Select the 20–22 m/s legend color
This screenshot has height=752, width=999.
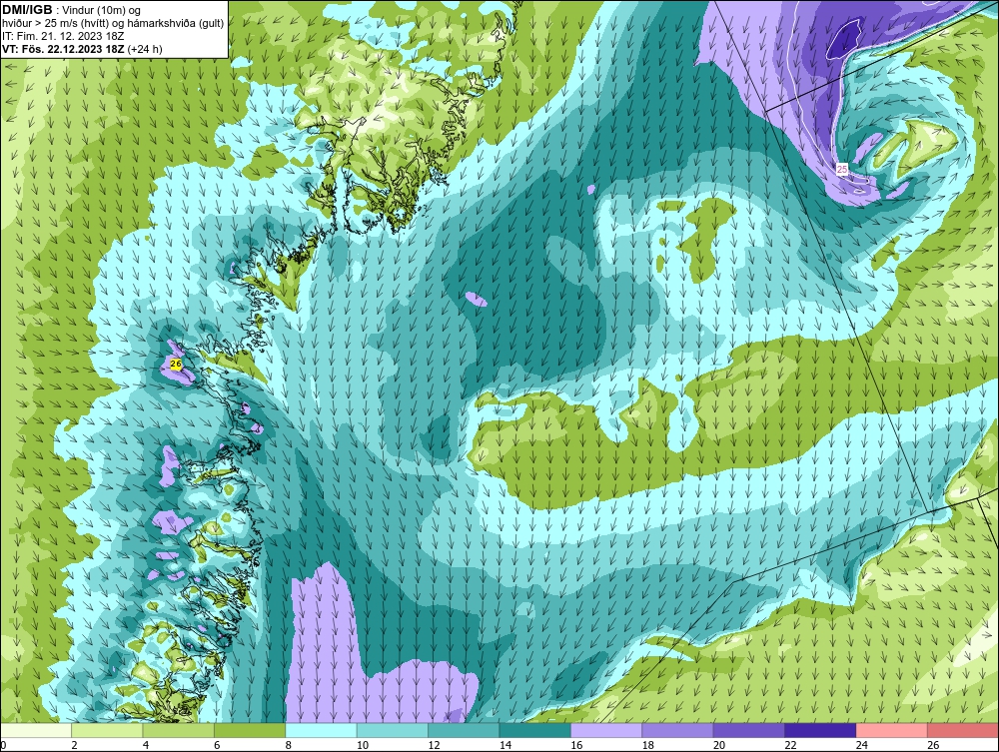[x=749, y=730]
